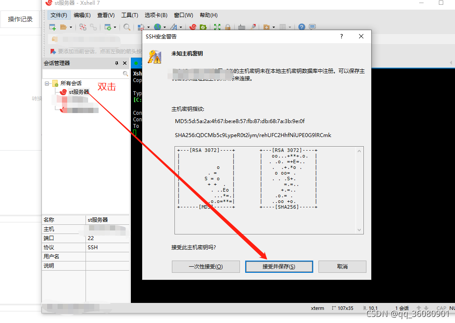
Task: Click the red bookmark add-session icon
Action: [x=53, y=52]
